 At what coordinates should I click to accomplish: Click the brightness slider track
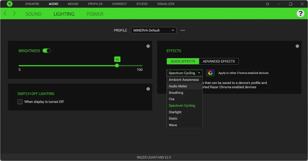(80, 66)
